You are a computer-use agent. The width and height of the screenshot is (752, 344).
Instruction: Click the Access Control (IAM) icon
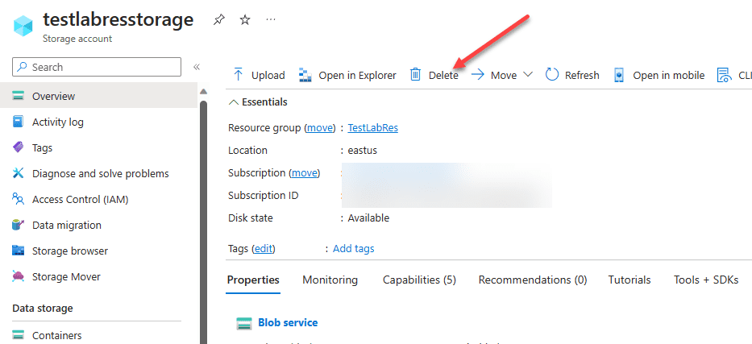pos(19,199)
